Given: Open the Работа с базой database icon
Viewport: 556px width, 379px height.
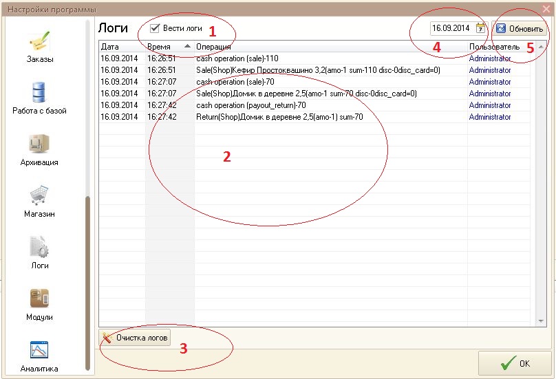Looking at the screenshot, I should click(x=39, y=92).
